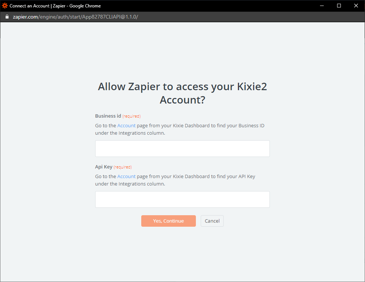Minimize the Connect an Account window
This screenshot has width=365, height=282.
pyautogui.click(x=322, y=6)
